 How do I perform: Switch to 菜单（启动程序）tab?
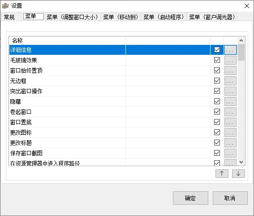click(164, 17)
